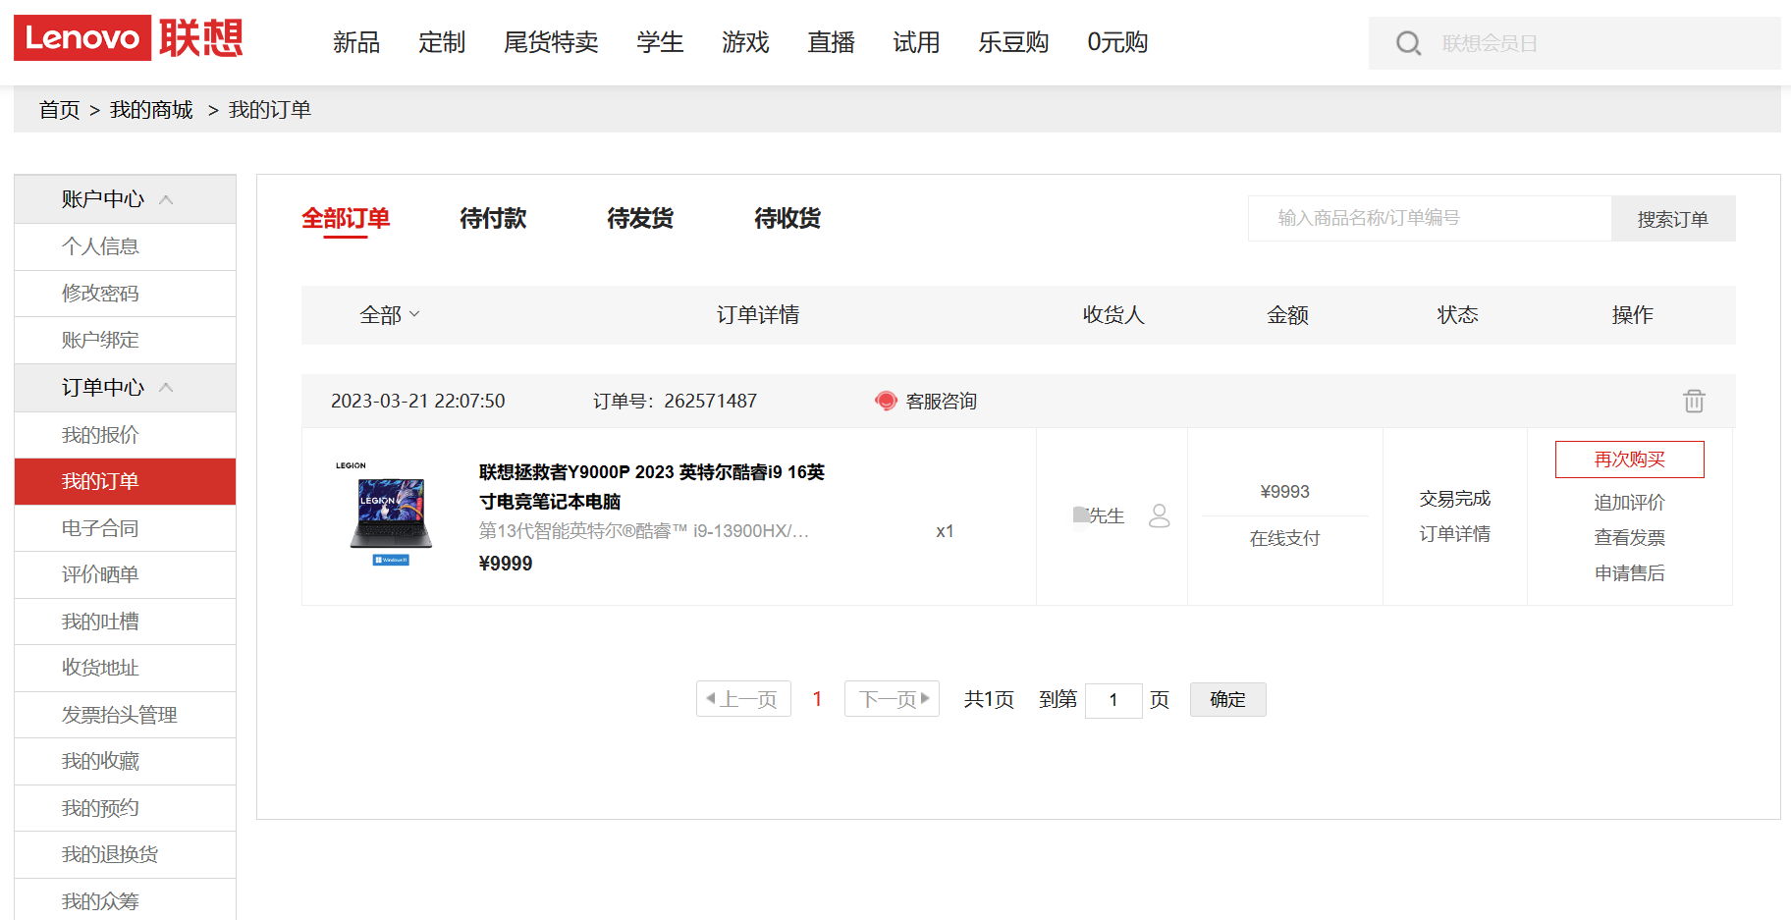
Task: Click the 搜索订单 button
Action: click(1673, 219)
